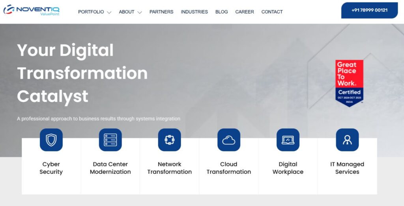Image resolution: width=404 pixels, height=206 pixels.
Task: Select the Network Transformation label
Action: pyautogui.click(x=170, y=168)
